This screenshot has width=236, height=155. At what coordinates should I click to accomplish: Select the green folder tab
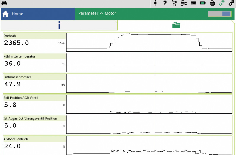pyautogui.click(x=176, y=25)
